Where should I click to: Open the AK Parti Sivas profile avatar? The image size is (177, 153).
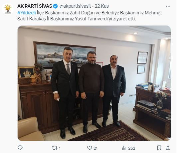pos(8,9)
